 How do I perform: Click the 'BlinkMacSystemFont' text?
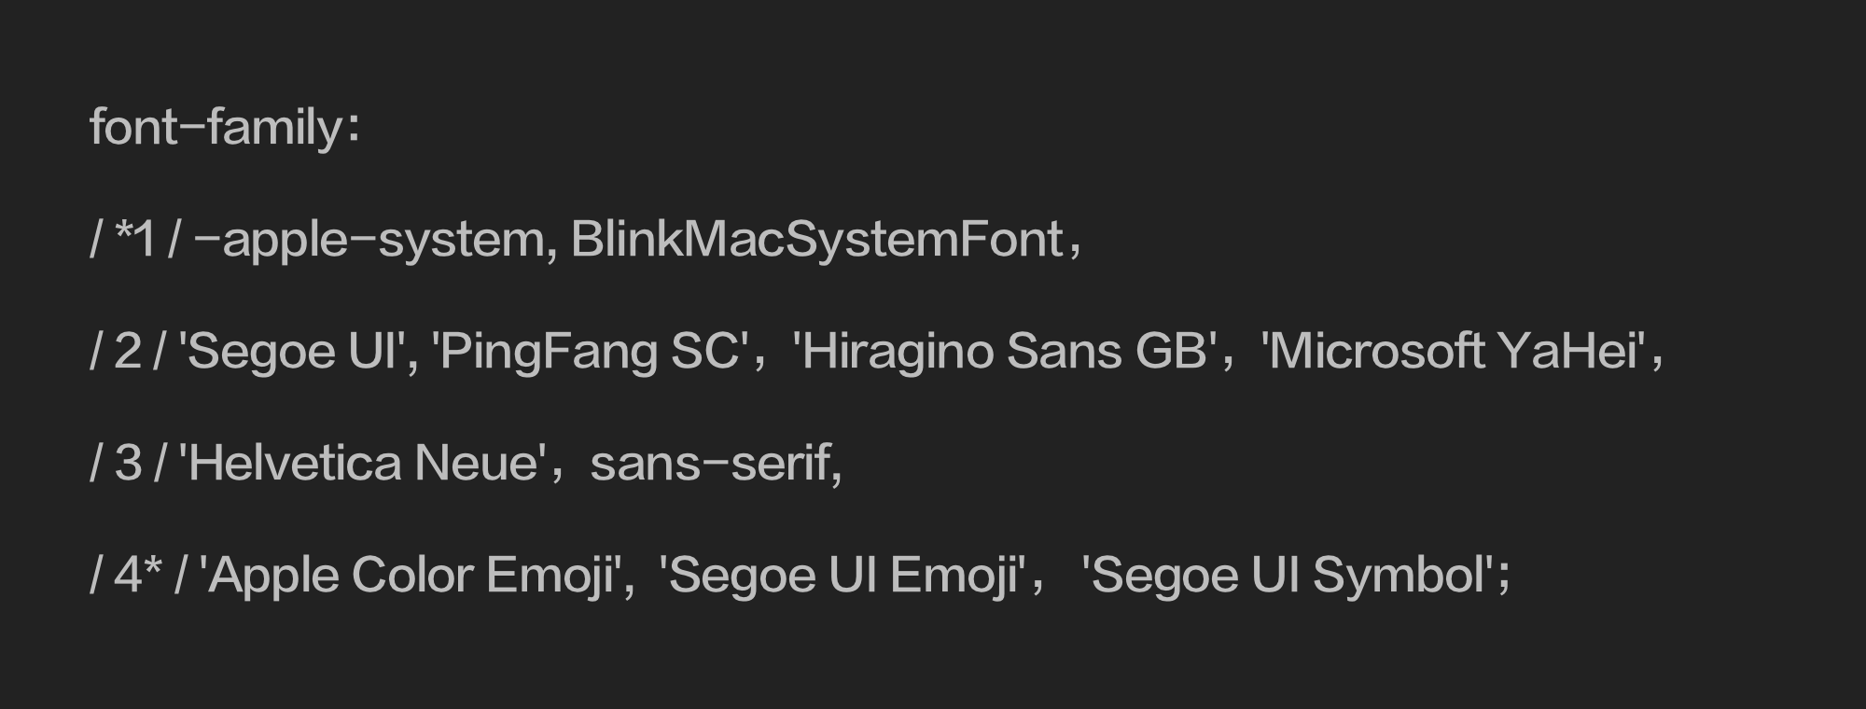816,239
